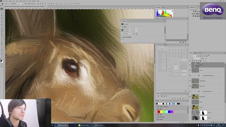The image size is (226, 127).
Task: Click Lock transparent pixels icon in Layers
Action: pos(193,61)
